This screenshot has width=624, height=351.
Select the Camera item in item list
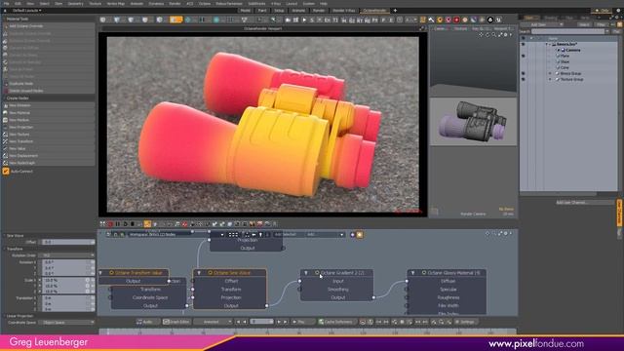point(573,50)
